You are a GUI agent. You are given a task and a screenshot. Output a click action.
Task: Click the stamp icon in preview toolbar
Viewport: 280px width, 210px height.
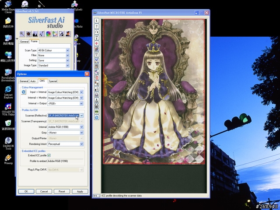pos(97,100)
